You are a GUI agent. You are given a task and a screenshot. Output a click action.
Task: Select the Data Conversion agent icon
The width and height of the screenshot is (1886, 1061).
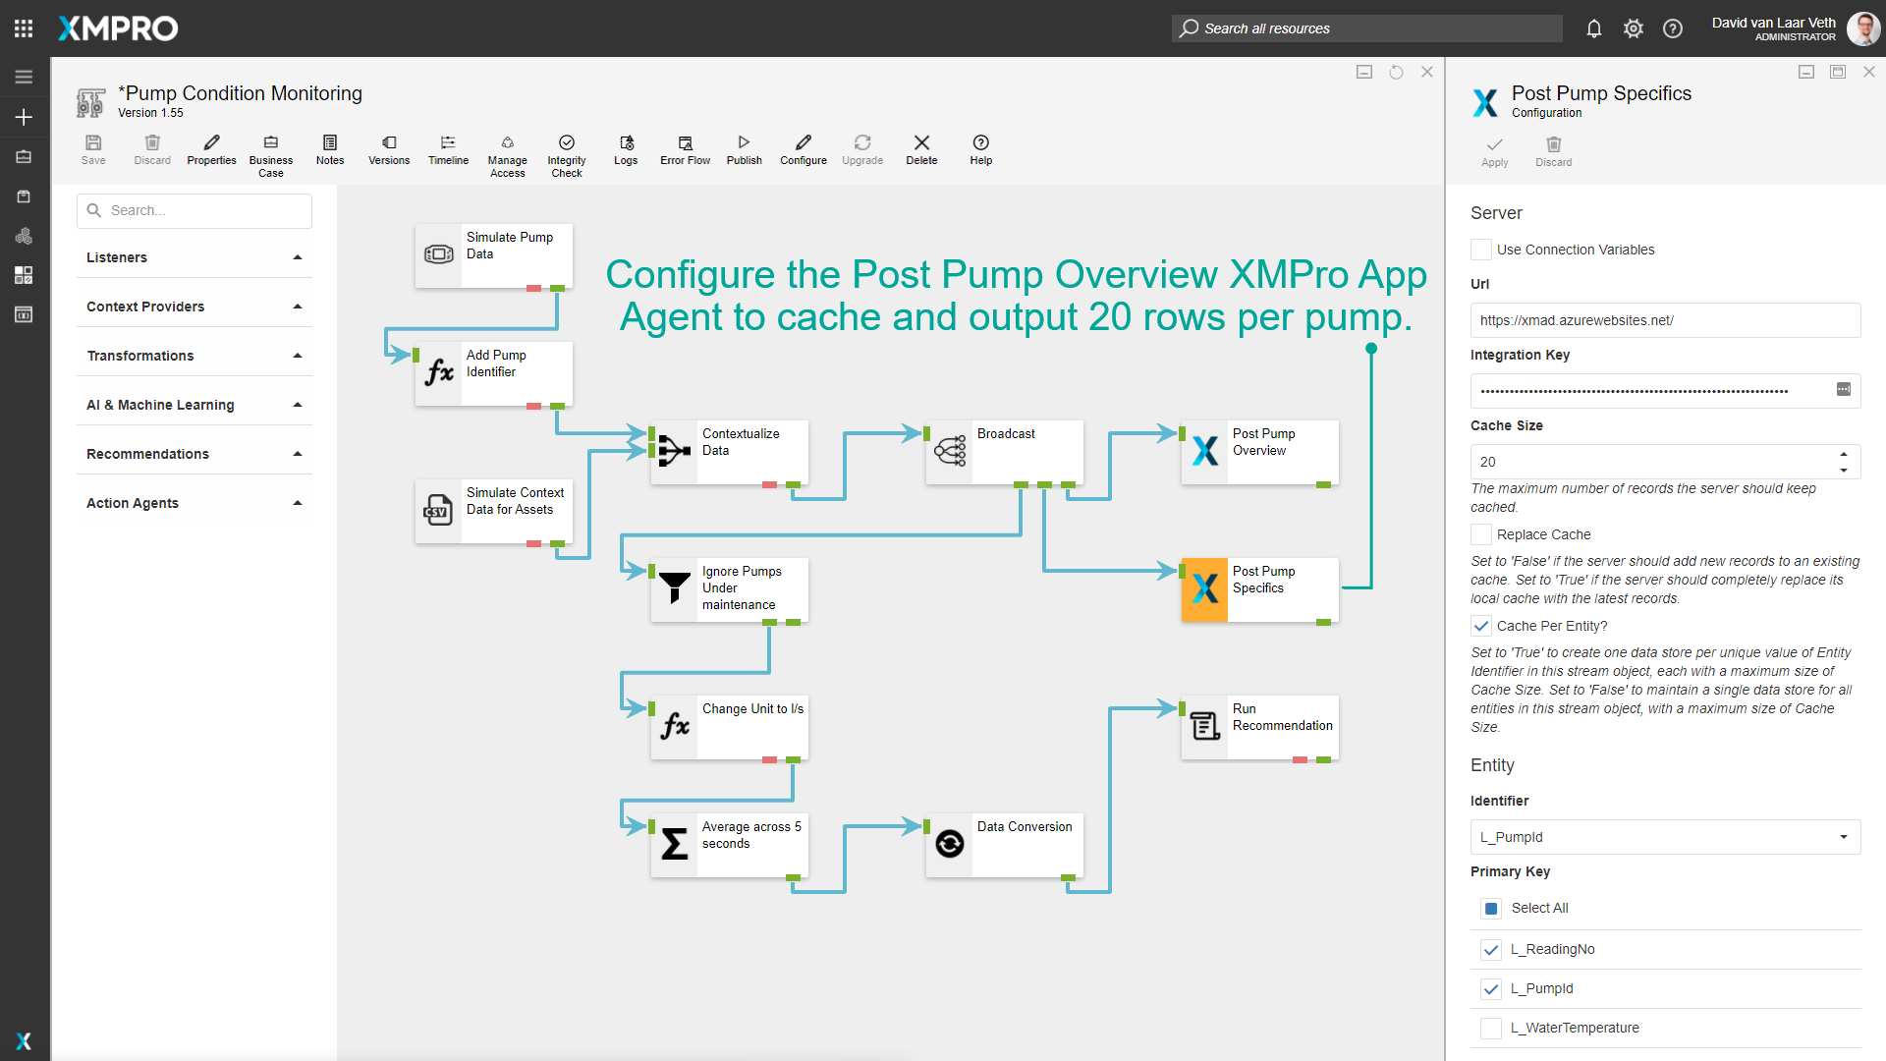coord(950,845)
